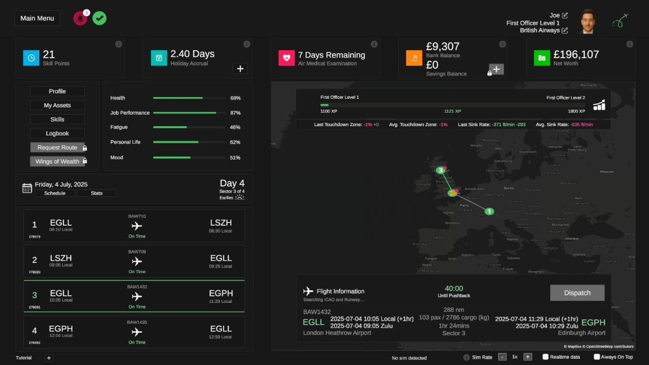Click the XP progression chart icon
The height and width of the screenshot is (365, 649).
(598, 105)
